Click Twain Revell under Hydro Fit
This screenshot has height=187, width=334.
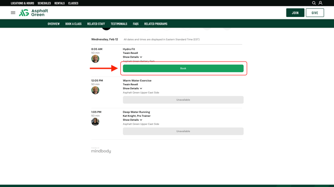tap(131, 53)
